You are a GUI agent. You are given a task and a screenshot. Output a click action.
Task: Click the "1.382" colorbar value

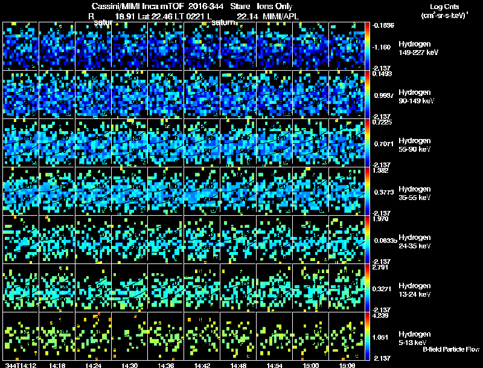(380, 170)
